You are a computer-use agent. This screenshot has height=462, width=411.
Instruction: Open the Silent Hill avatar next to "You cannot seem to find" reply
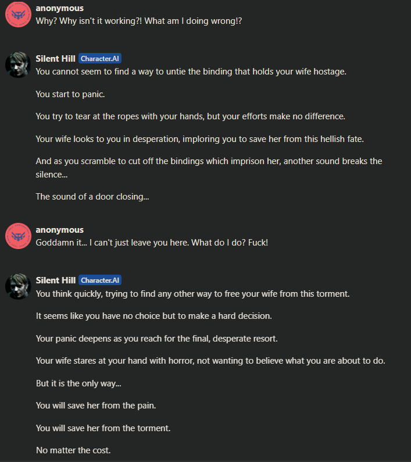(18, 65)
